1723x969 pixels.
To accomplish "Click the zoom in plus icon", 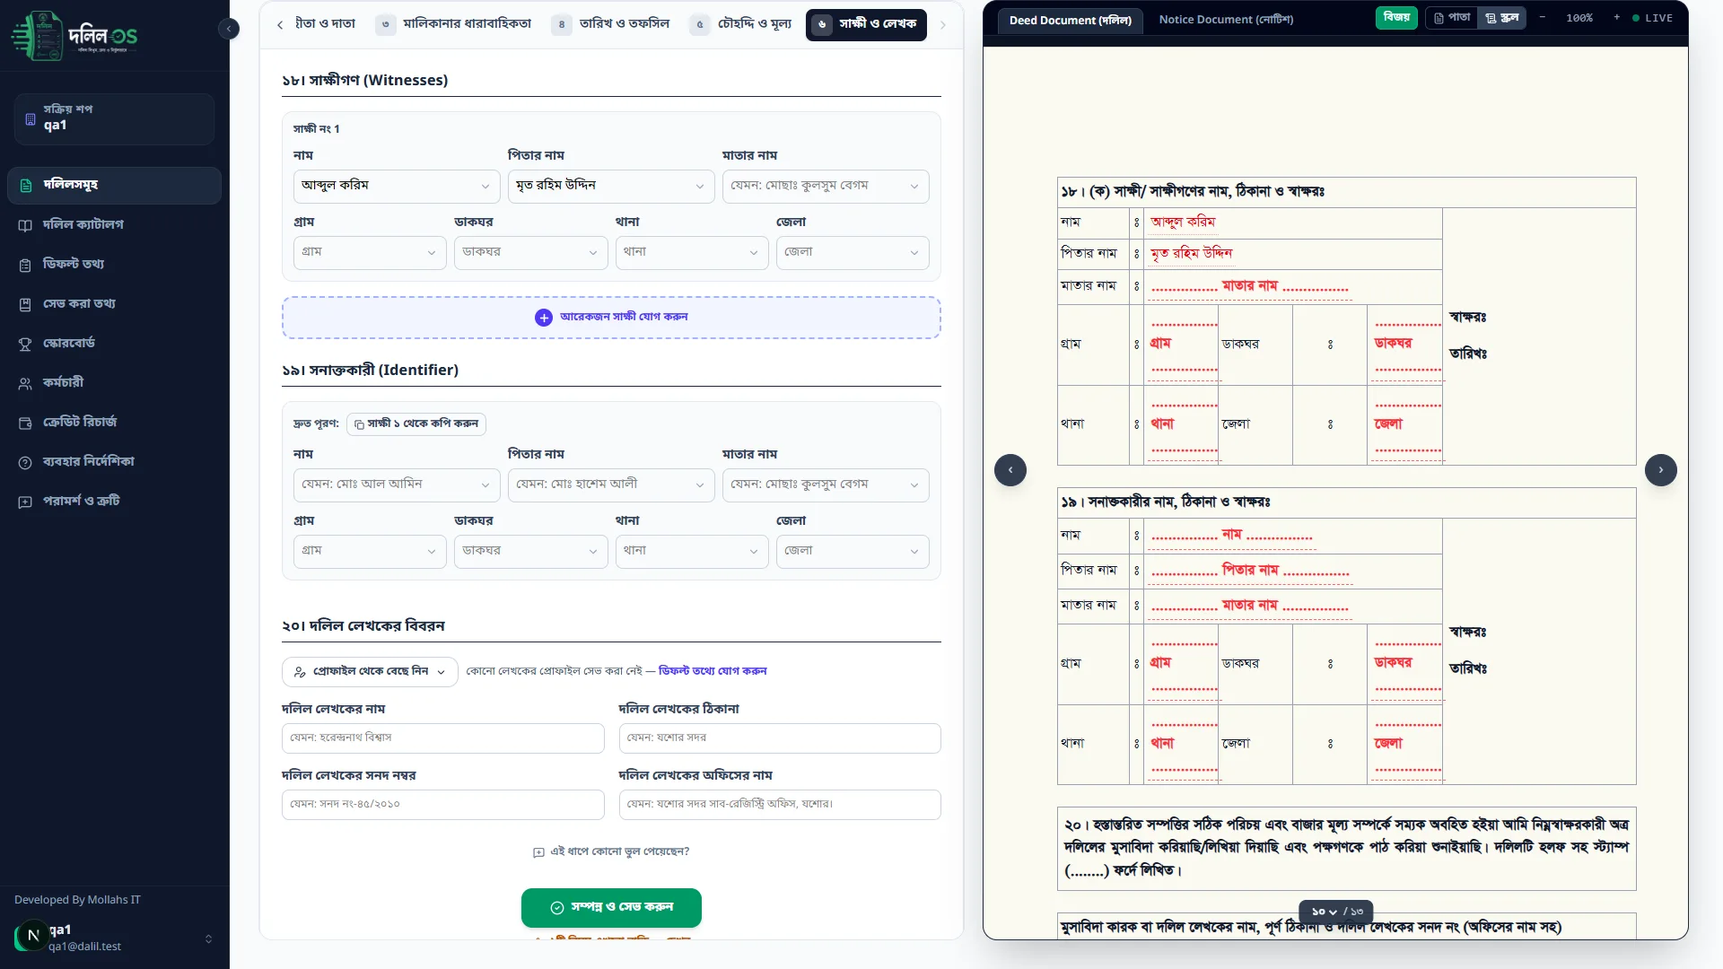I will pyautogui.click(x=1616, y=18).
